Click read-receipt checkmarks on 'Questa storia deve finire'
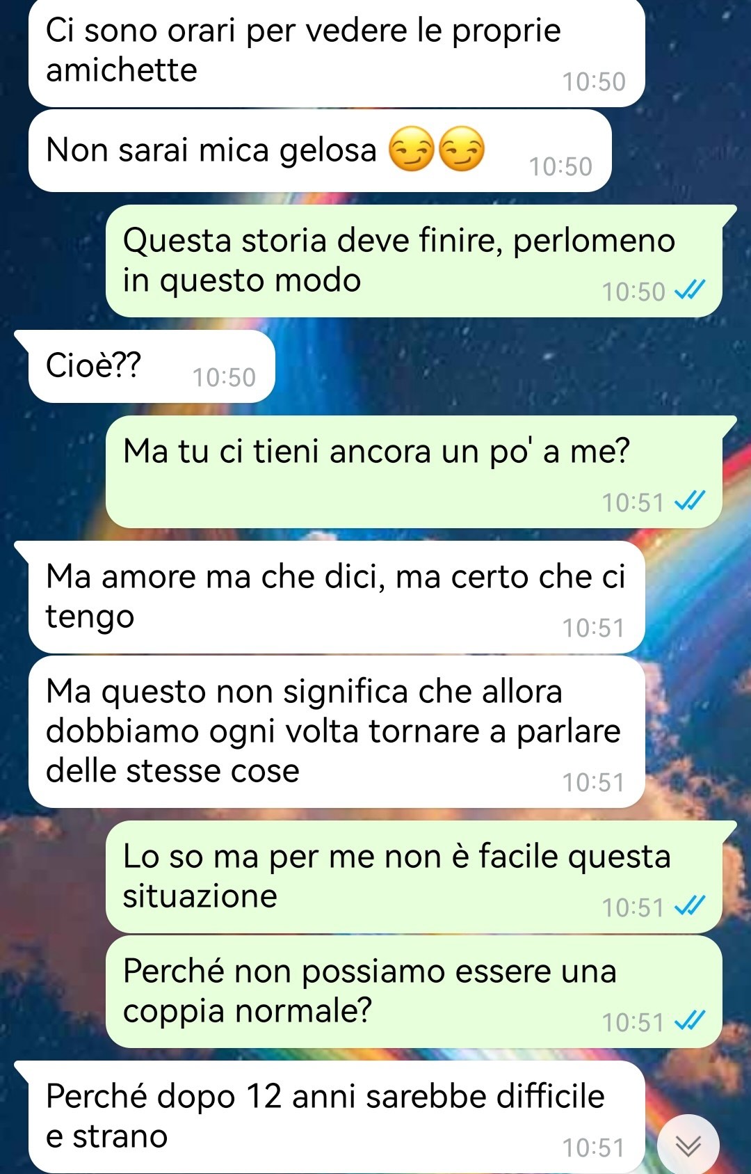Screen dimensions: 751x1174 tap(691, 290)
